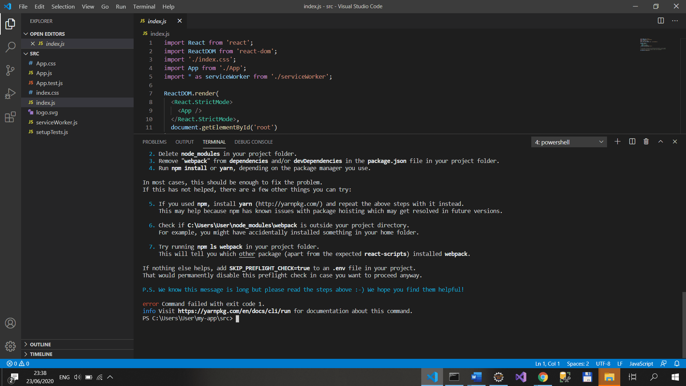This screenshot has width=686, height=386.
Task: Open the Manage gear menu
Action: (x=10, y=346)
